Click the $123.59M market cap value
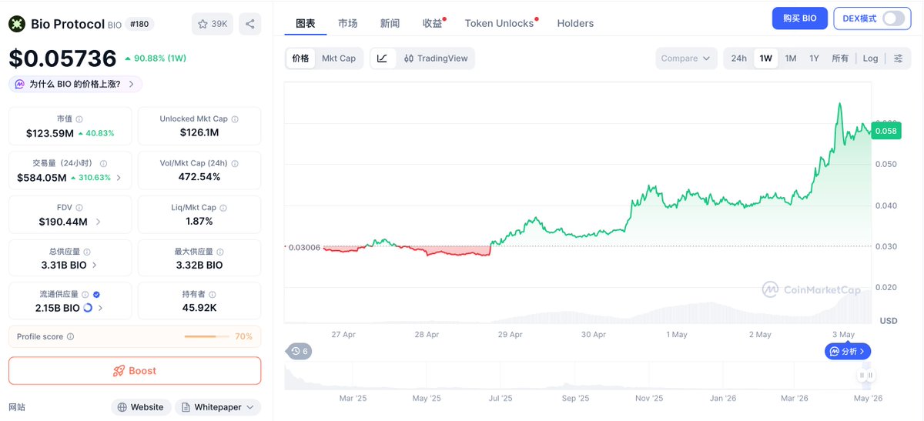924x421 pixels. pyautogui.click(x=50, y=133)
